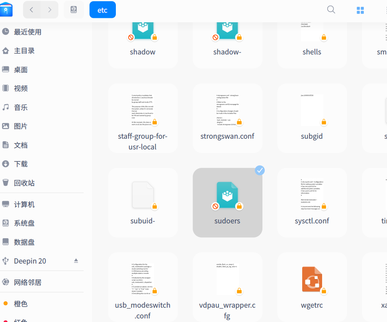The height and width of the screenshot is (322, 387).
Task: Click the no-access emblem on shadow
Action: tap(131, 37)
